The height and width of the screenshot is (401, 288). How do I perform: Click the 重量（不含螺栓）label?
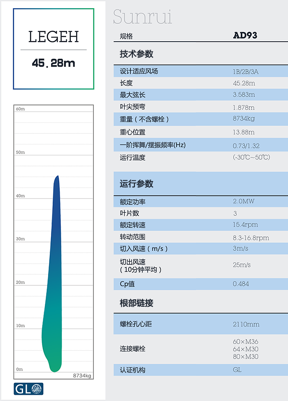[x=144, y=119]
